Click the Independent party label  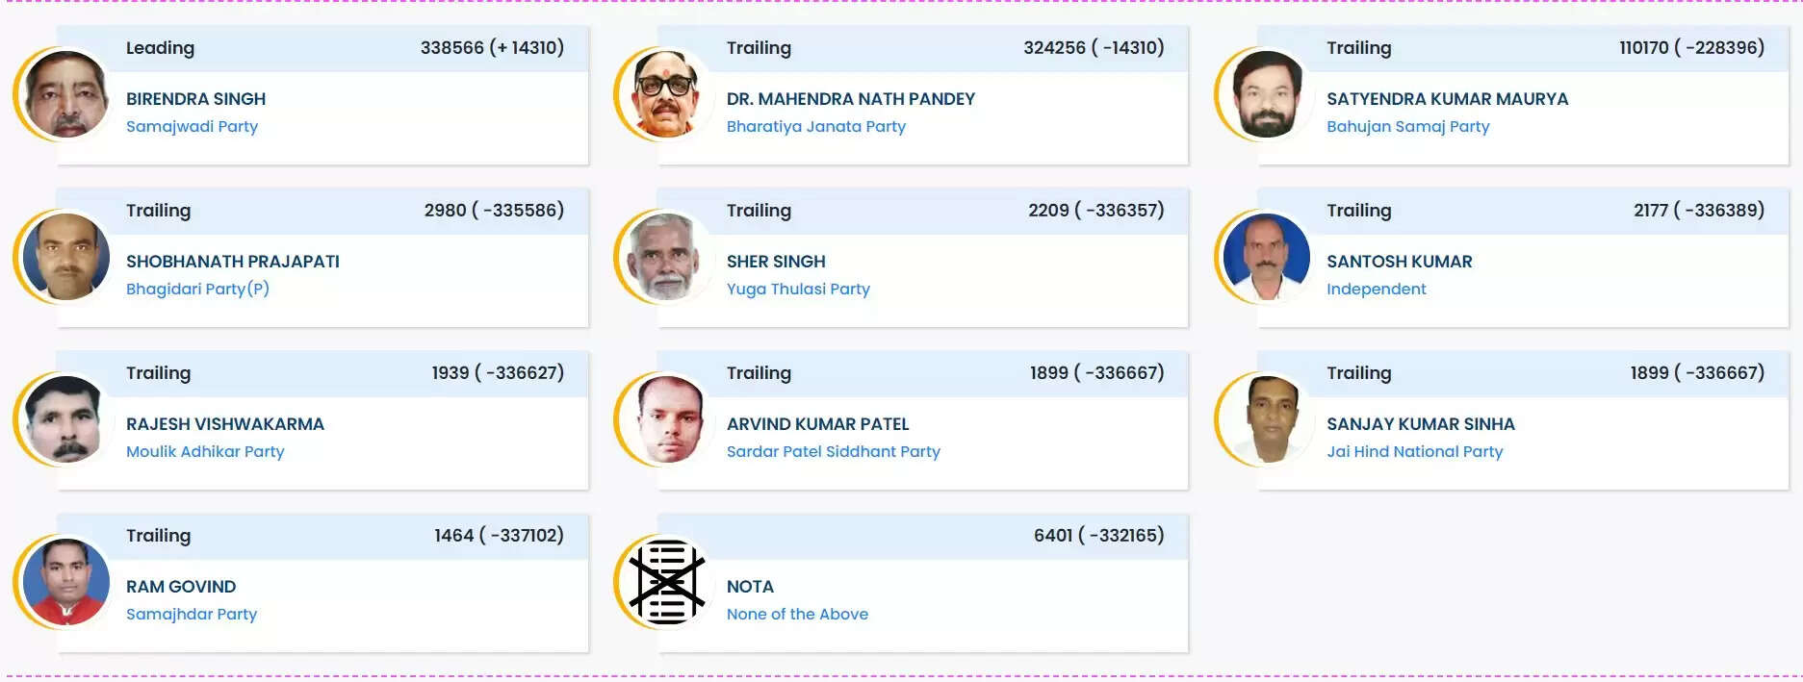pos(1377,289)
